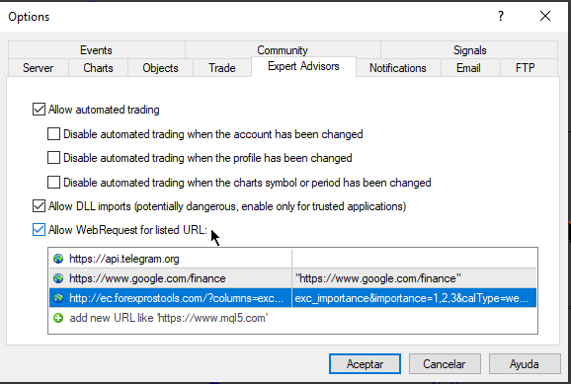Check disable trading on chart symbol change

[54, 182]
